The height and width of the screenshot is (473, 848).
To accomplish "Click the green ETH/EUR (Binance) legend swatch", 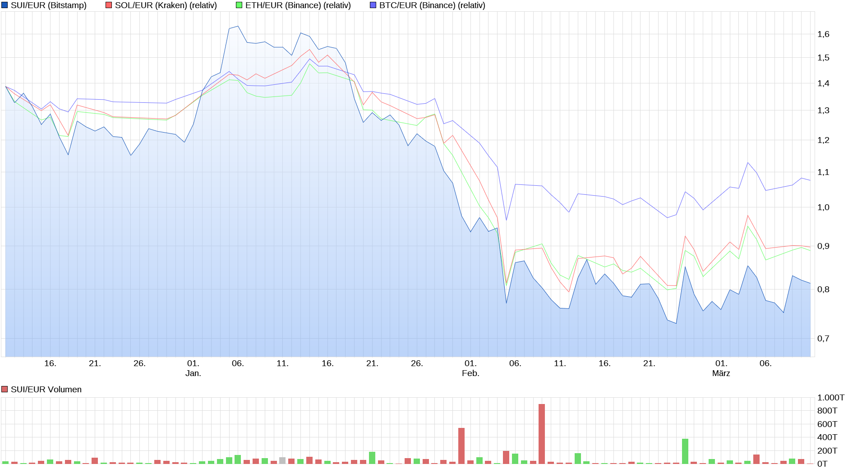I will (239, 5).
